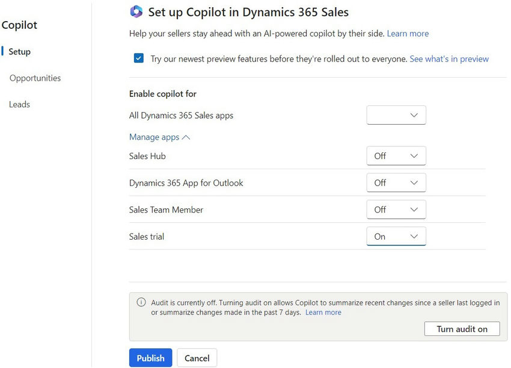Click the Manage apps chevron icon
This screenshot has height=368, width=511.
(185, 137)
